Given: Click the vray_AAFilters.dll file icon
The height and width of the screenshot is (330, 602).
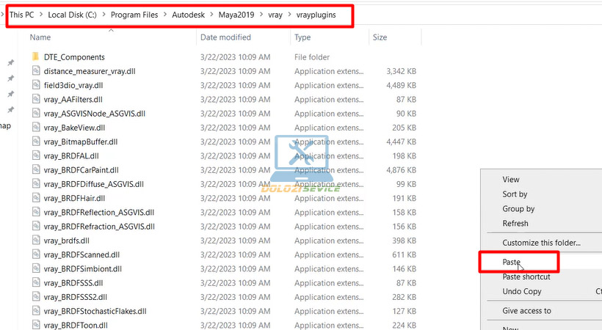Looking at the screenshot, I should click(36, 100).
